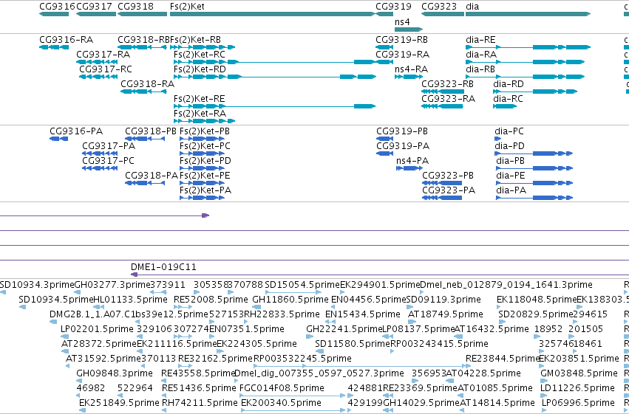Click the Fs(2)Ket-PA protein label
The width and height of the screenshot is (629, 414).
(205, 190)
